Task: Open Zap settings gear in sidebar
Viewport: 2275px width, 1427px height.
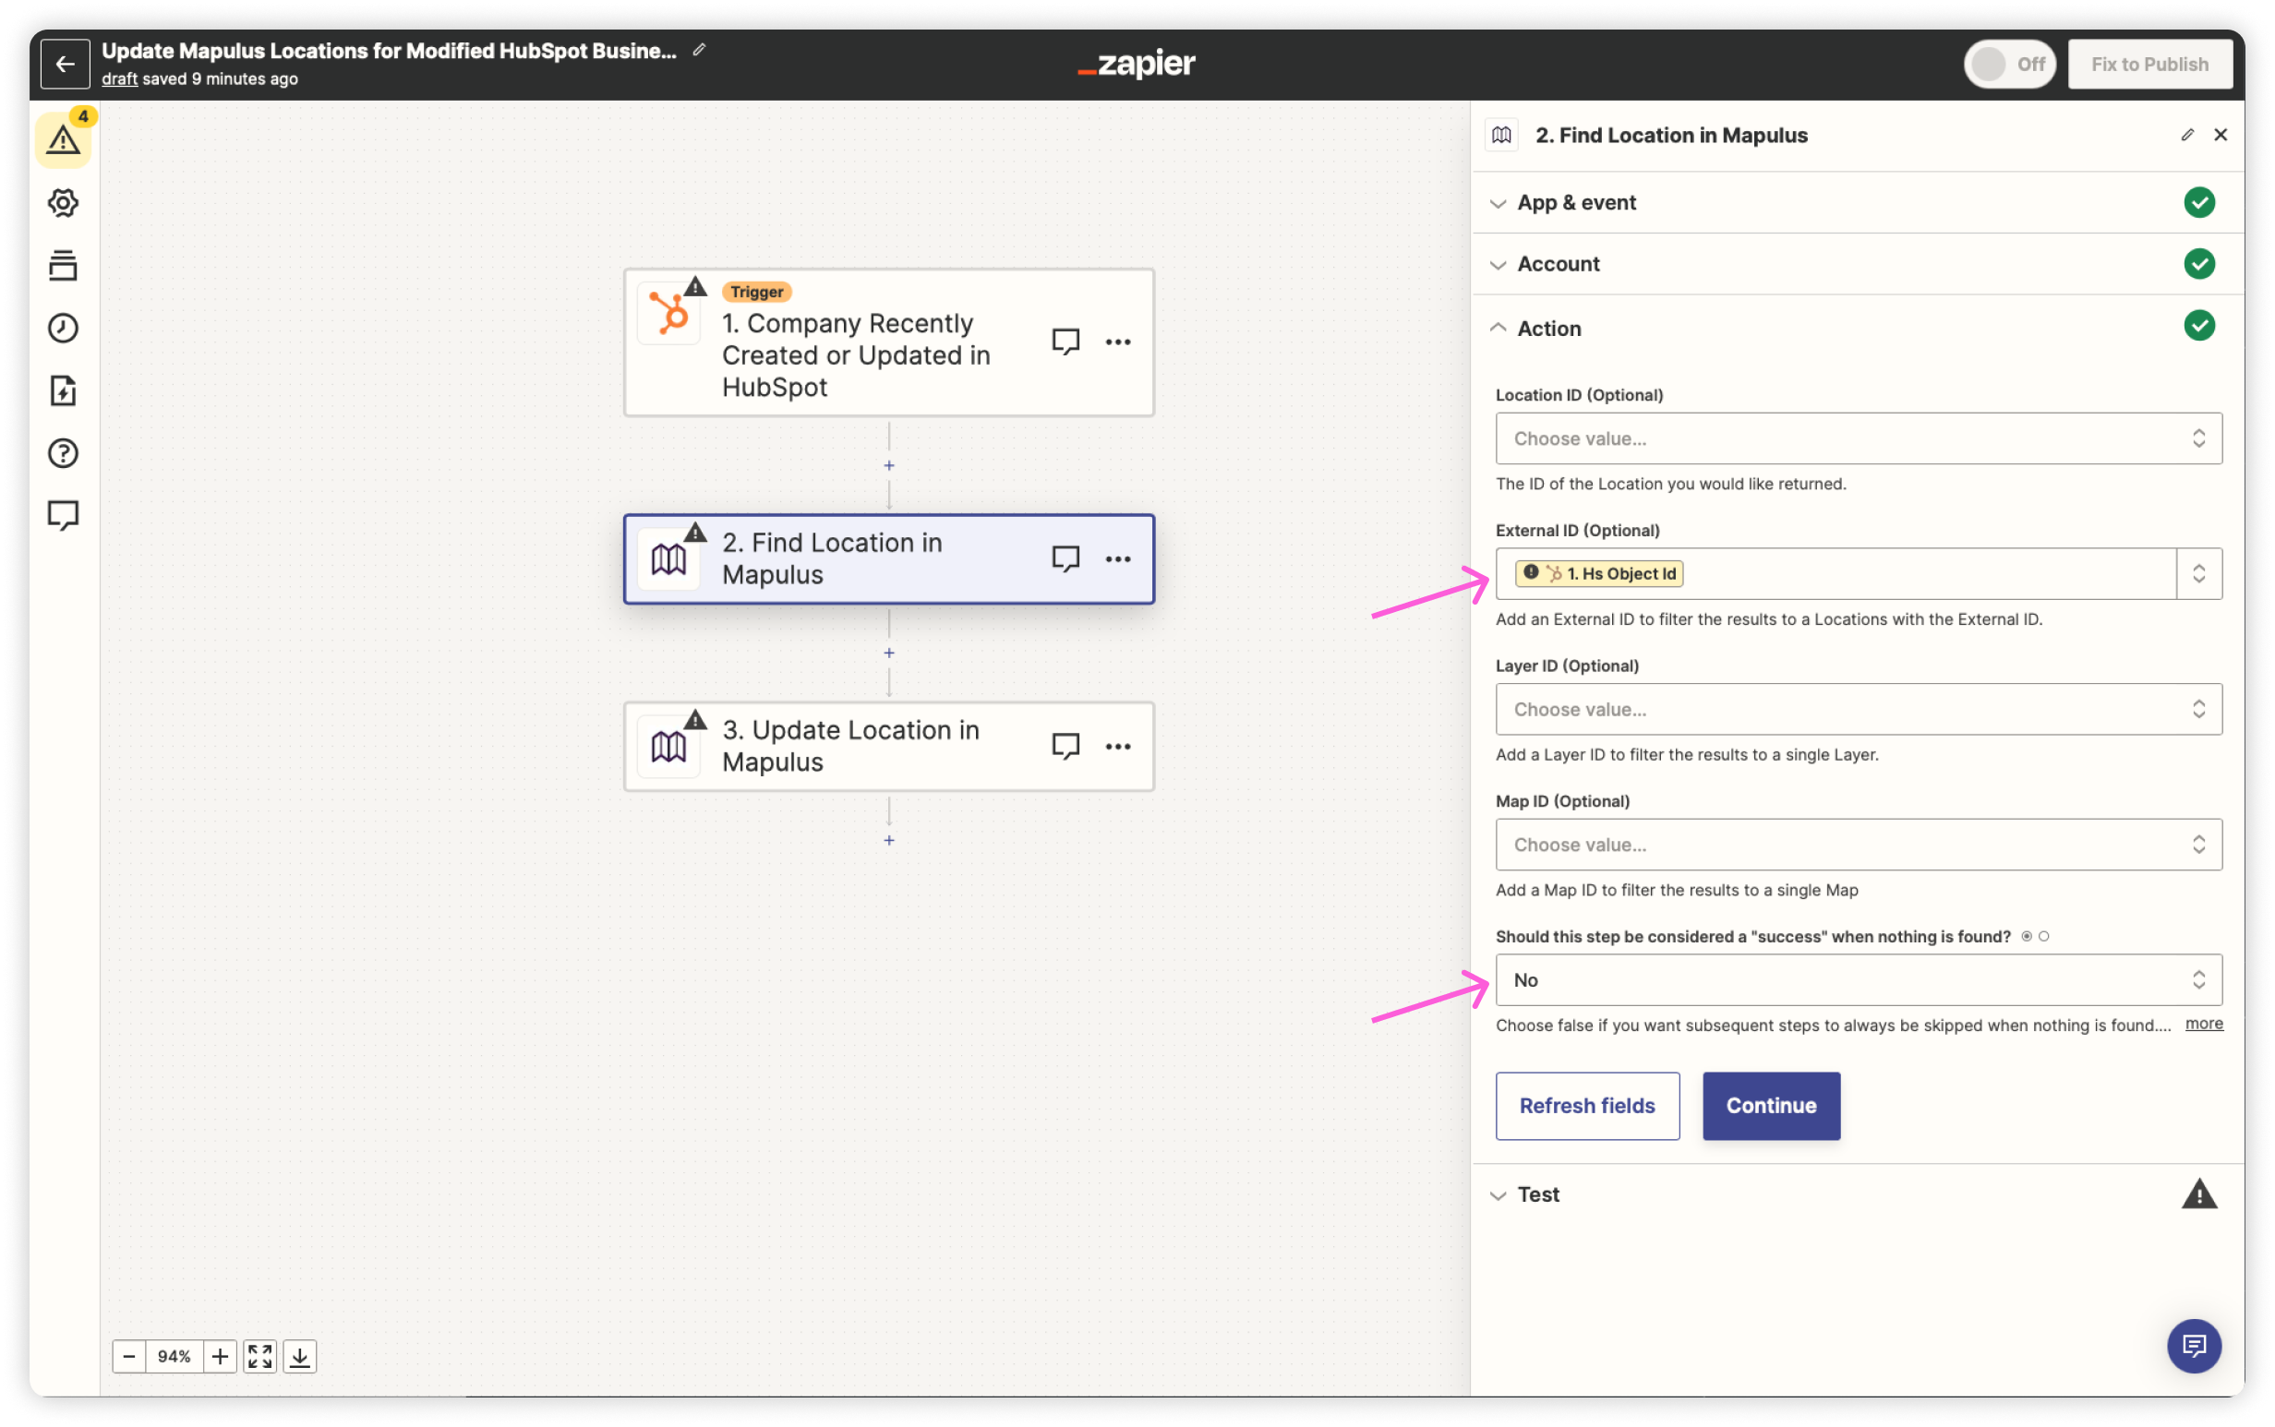Action: click(x=64, y=203)
